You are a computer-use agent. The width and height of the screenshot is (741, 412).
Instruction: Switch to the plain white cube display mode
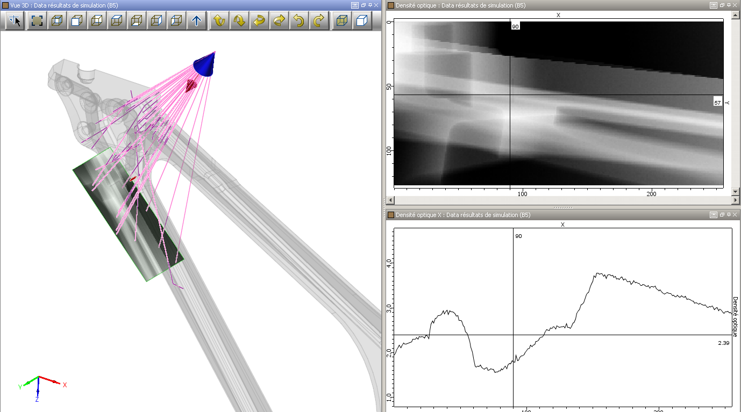(x=362, y=21)
